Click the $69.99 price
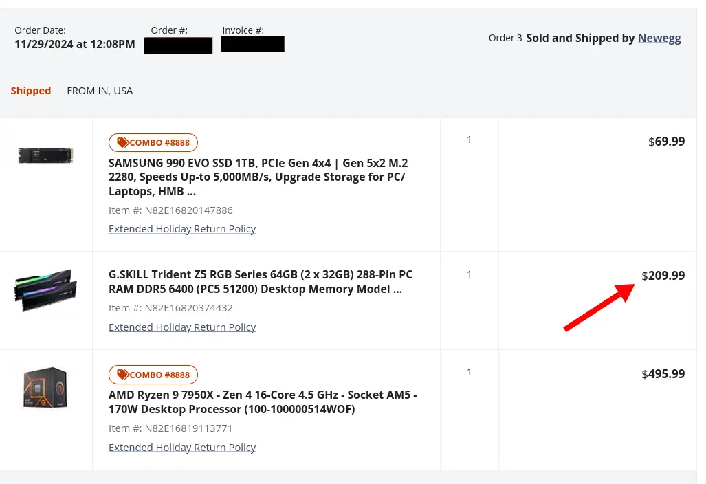The image size is (706, 484). (666, 142)
